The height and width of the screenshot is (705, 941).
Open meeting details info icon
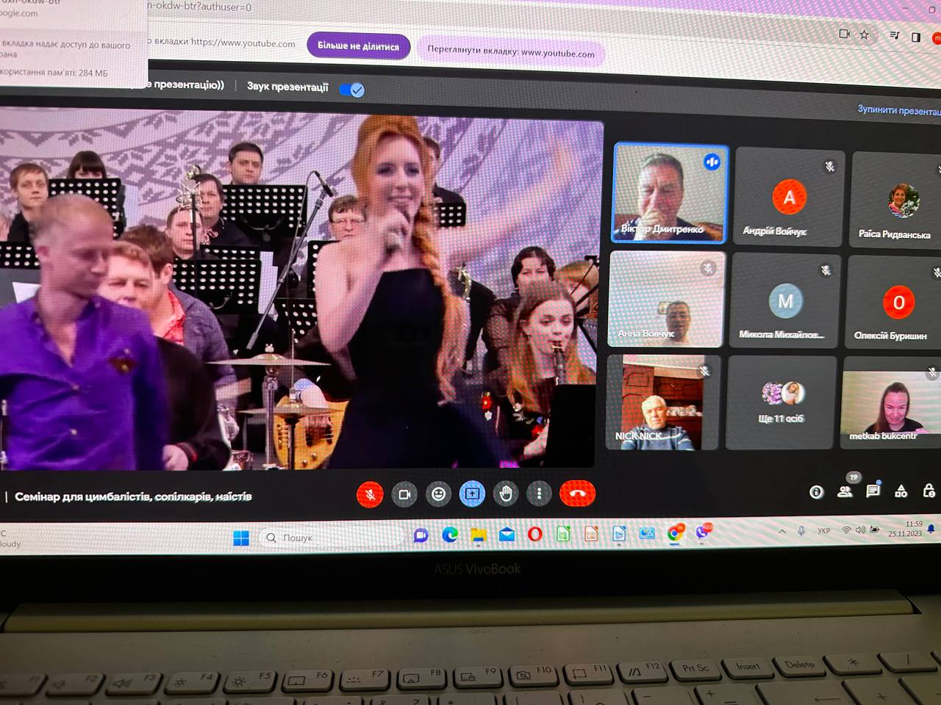[x=816, y=492]
